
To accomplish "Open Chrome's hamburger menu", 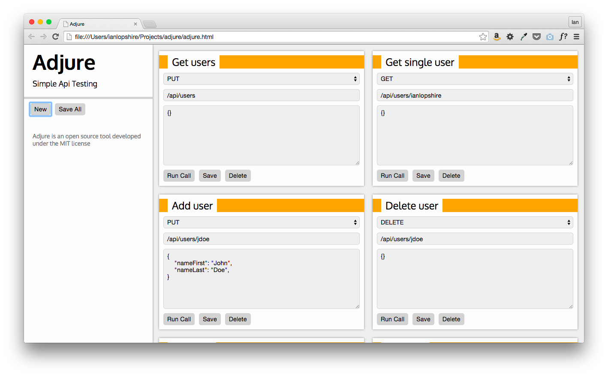I will (576, 36).
